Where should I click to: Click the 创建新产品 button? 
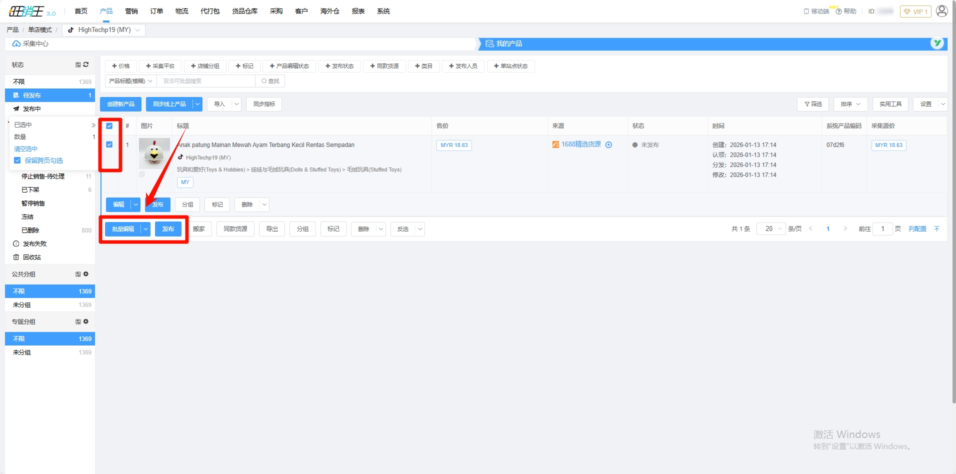tap(120, 104)
